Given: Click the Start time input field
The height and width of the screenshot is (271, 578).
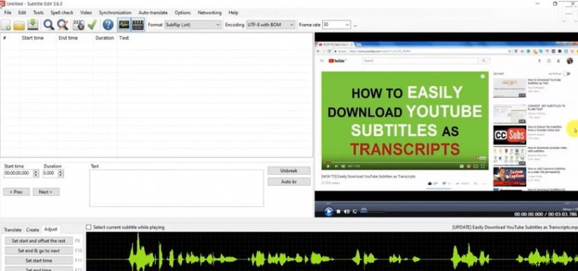Looking at the screenshot, I should (x=18, y=173).
